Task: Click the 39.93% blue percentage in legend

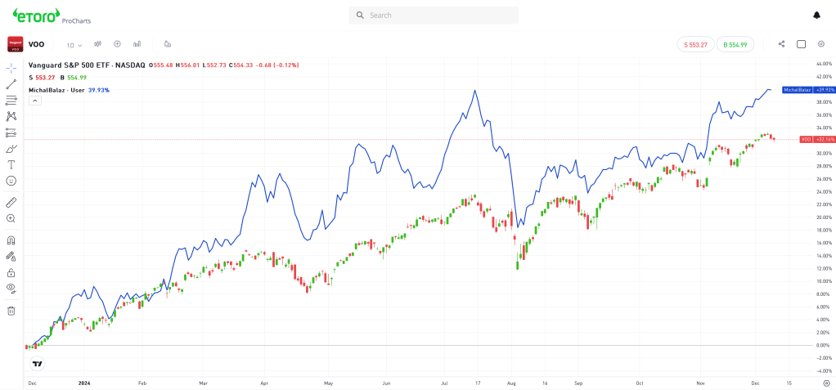Action: pyautogui.click(x=98, y=90)
